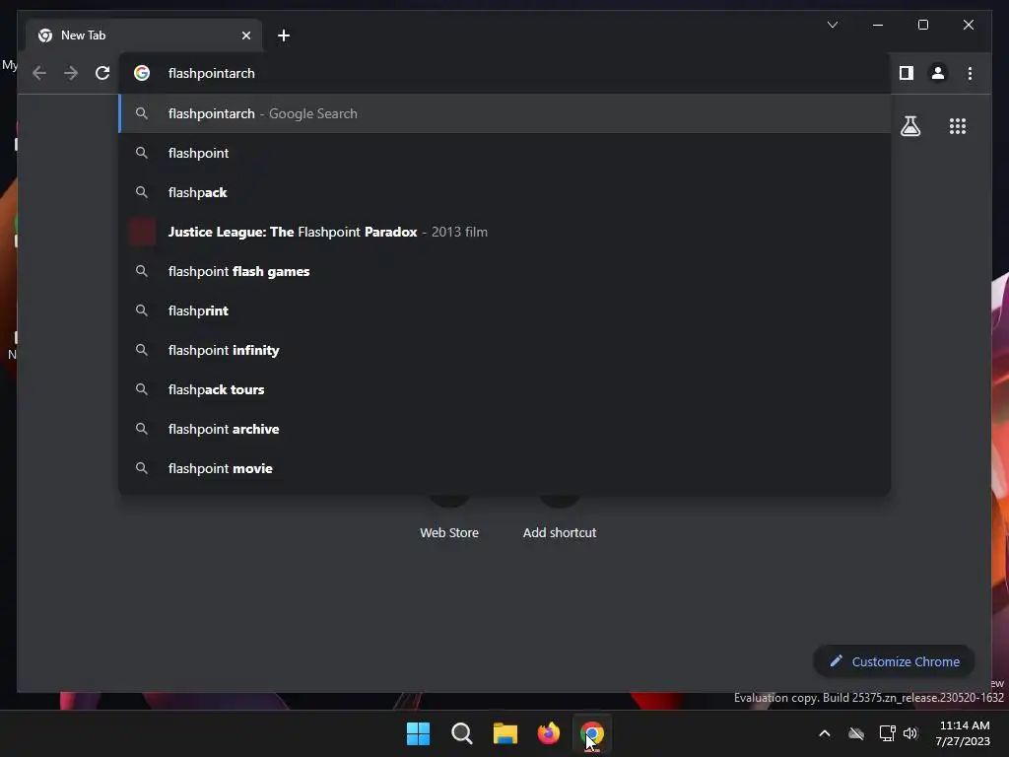Open a new tab with plus button
This screenshot has height=757, width=1009.
pos(283,35)
